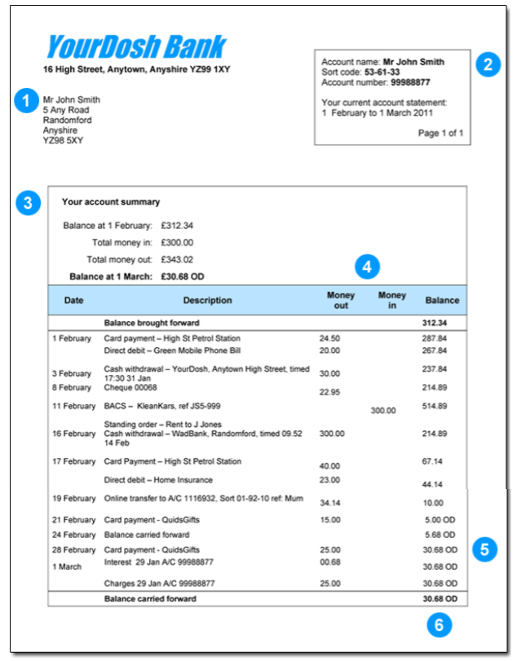Click the blue number 1 callout marker
Screen dimensions: 517x661
26,101
